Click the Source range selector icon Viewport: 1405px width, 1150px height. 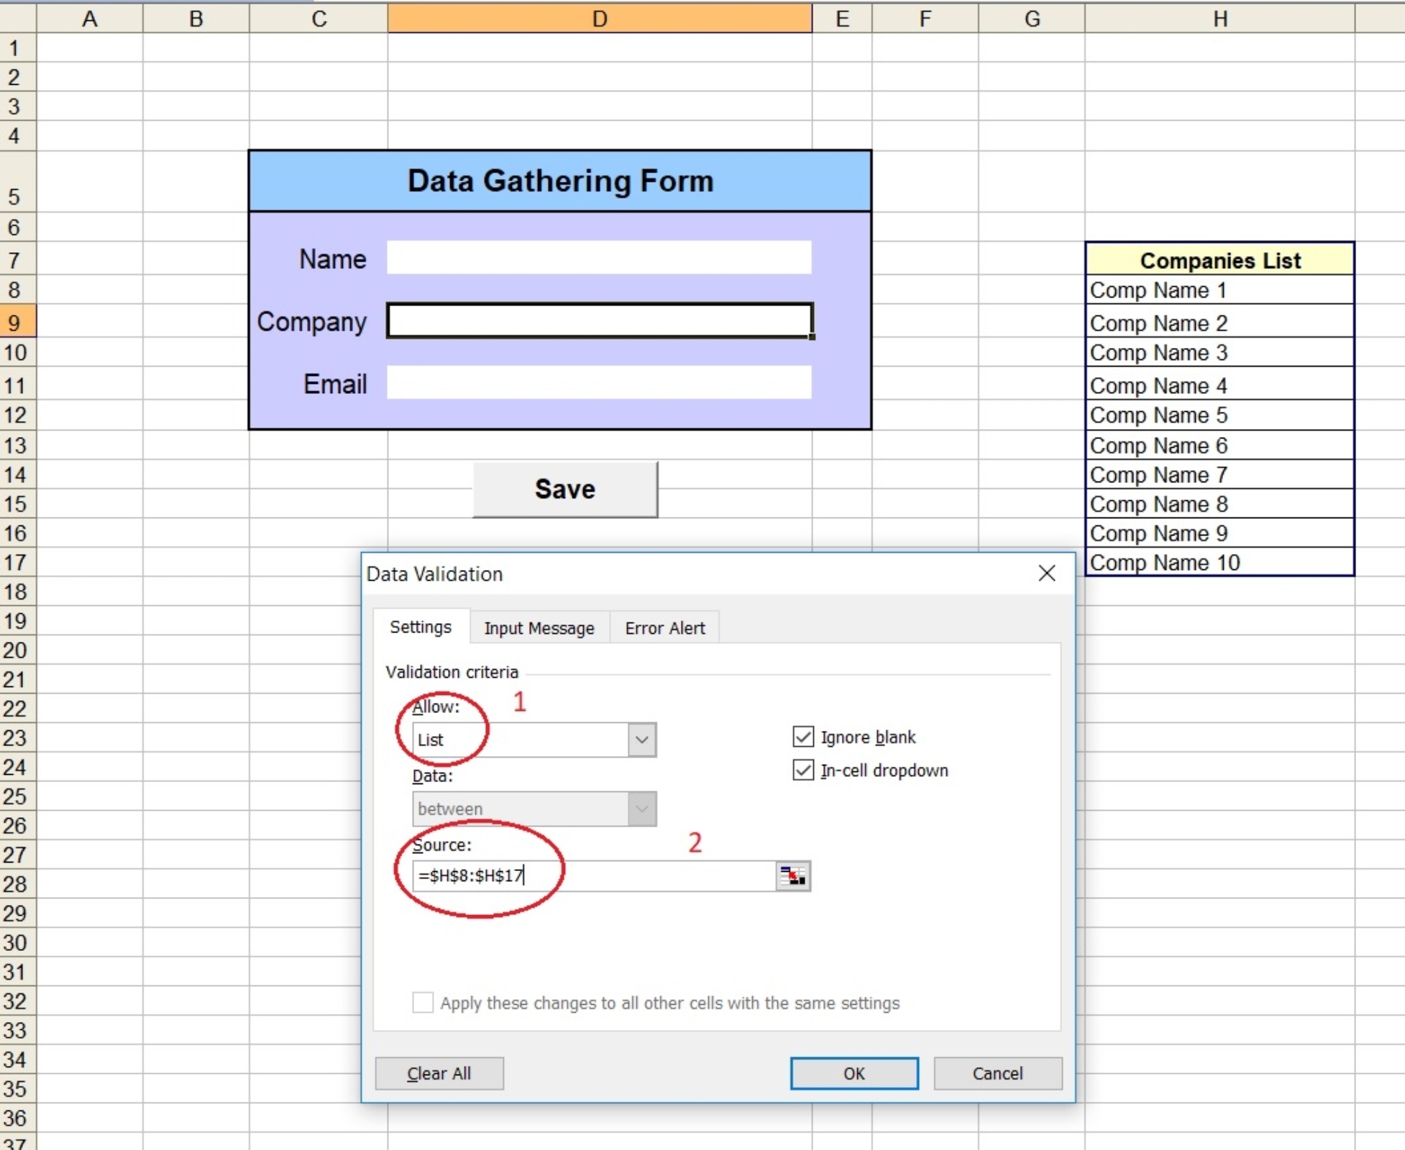[x=792, y=875]
